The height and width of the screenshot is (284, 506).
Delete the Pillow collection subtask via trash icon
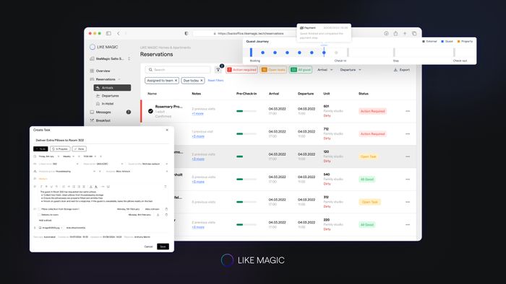pyautogui.click(x=166, y=209)
